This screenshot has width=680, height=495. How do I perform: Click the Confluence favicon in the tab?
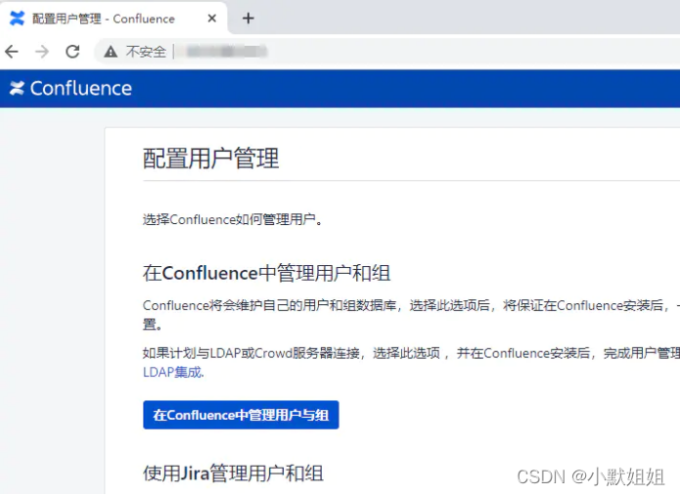18,19
